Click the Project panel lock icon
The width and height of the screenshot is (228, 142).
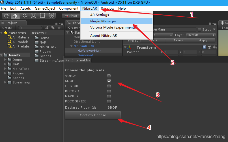point(56,23)
